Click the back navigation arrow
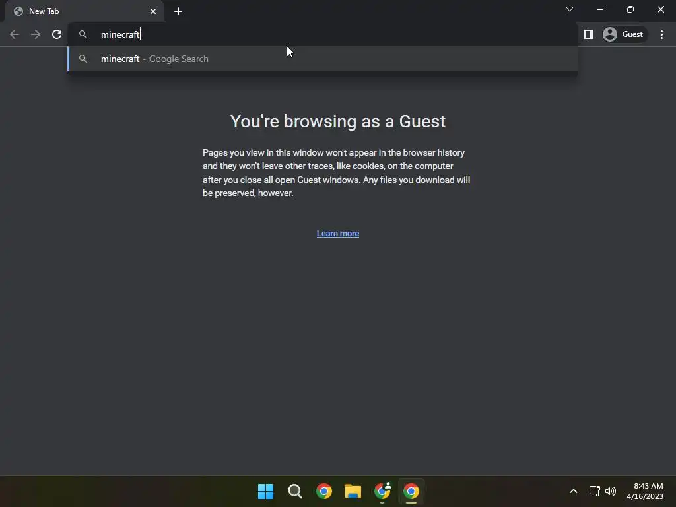 (15, 34)
